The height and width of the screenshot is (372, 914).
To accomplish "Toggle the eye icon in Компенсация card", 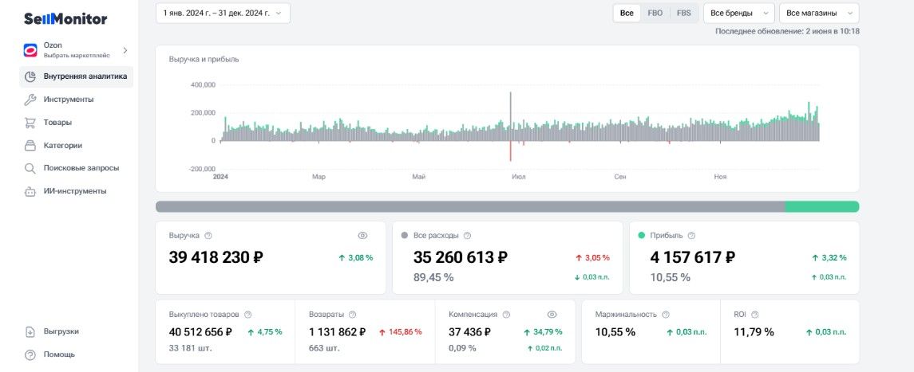I will pyautogui.click(x=552, y=315).
